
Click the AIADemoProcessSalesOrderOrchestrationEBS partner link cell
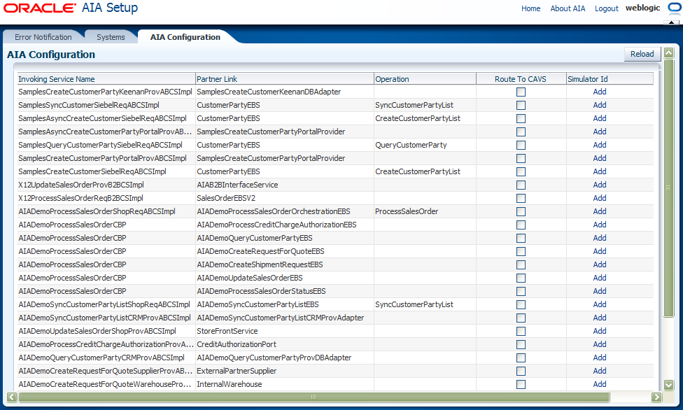pos(274,211)
